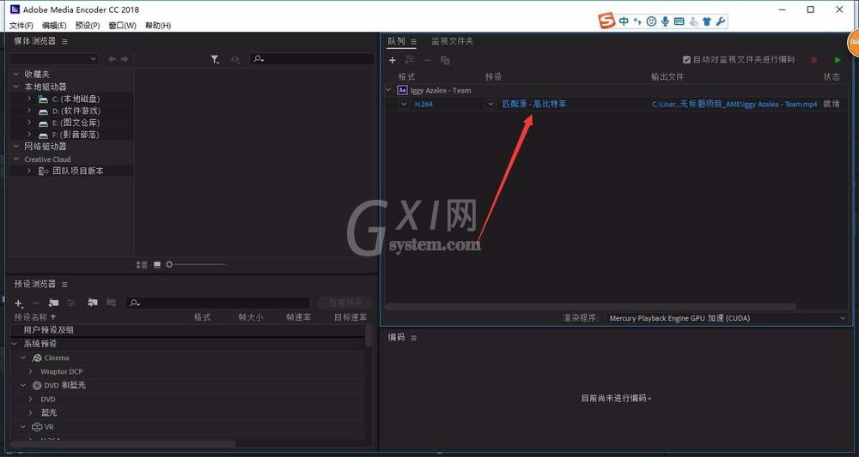This screenshot has width=859, height=457.
Task: Open the 编码 panel menu icon
Action: coord(414,338)
